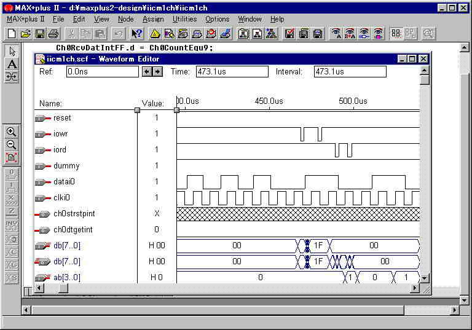
Task: Open the Node menu
Action: point(125,19)
